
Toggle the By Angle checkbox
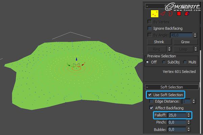point(150,35)
